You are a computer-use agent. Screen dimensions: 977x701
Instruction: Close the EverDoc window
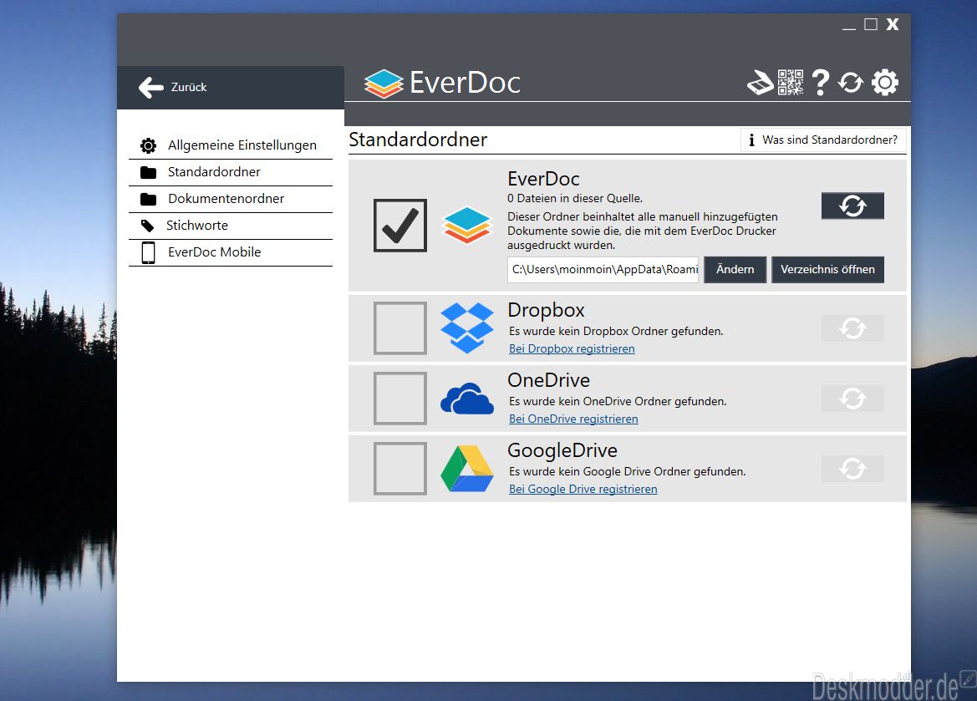pyautogui.click(x=893, y=24)
